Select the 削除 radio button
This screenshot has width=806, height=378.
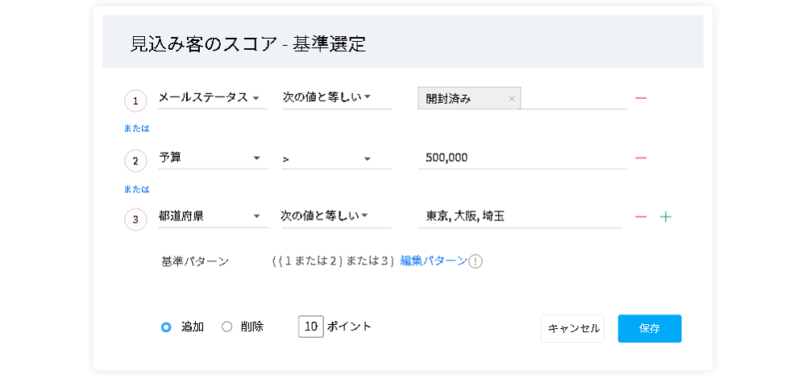point(226,327)
